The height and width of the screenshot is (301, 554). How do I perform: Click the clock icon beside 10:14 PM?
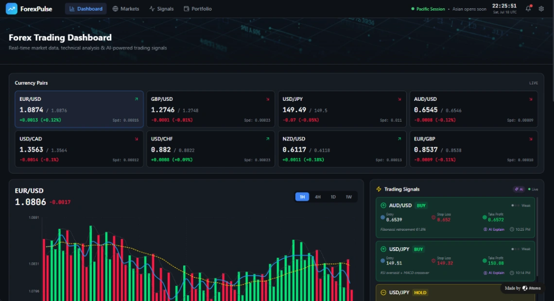512,273
